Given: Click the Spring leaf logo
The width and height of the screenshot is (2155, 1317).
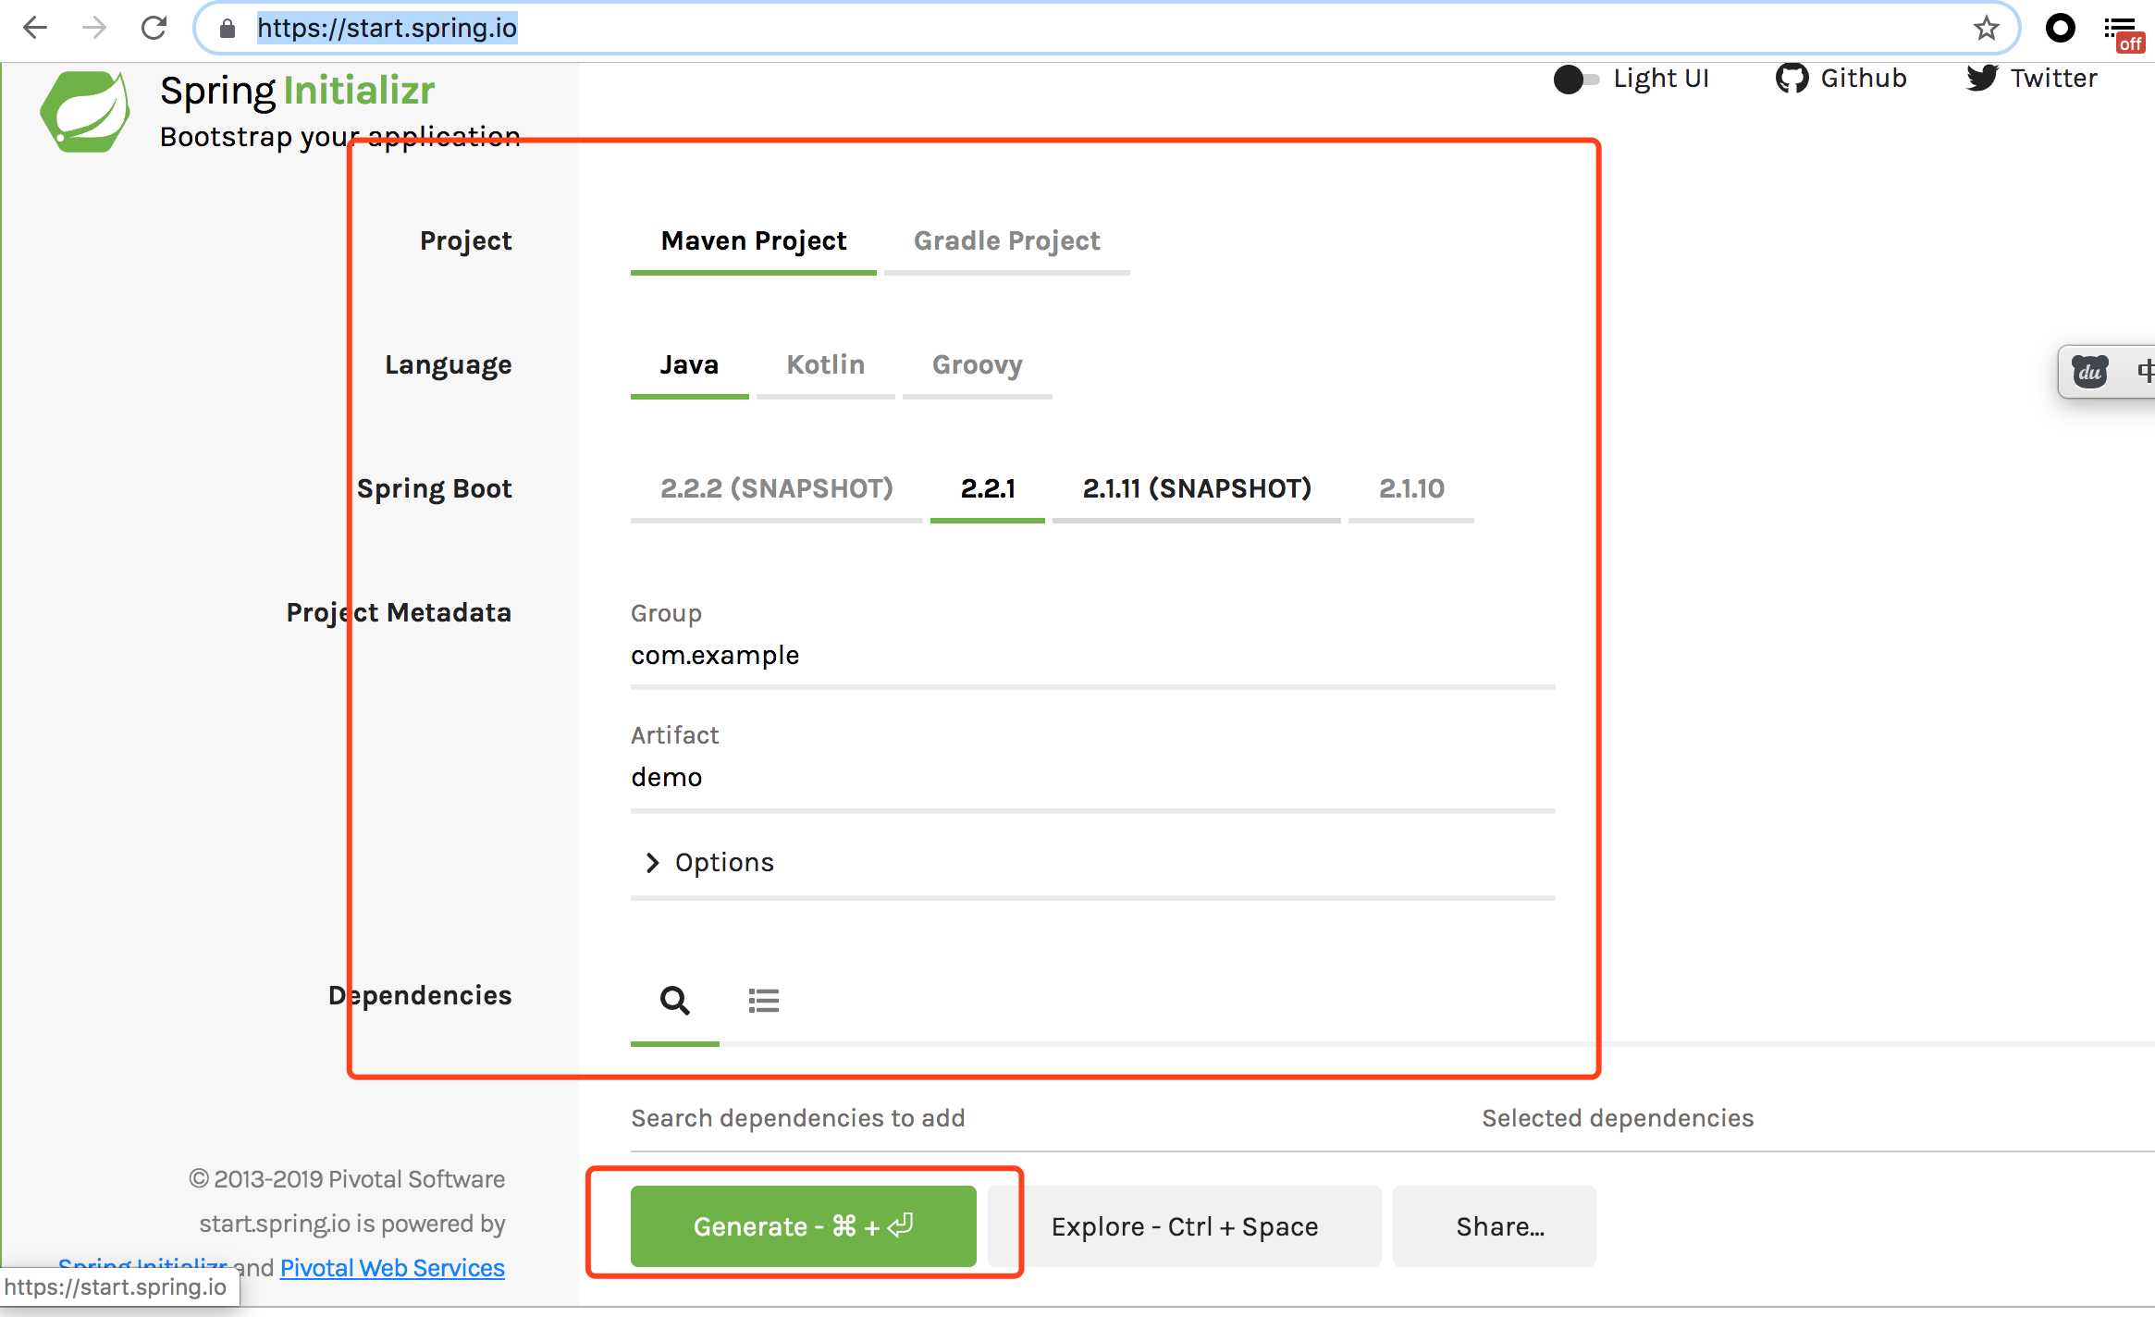Looking at the screenshot, I should pyautogui.click(x=85, y=111).
